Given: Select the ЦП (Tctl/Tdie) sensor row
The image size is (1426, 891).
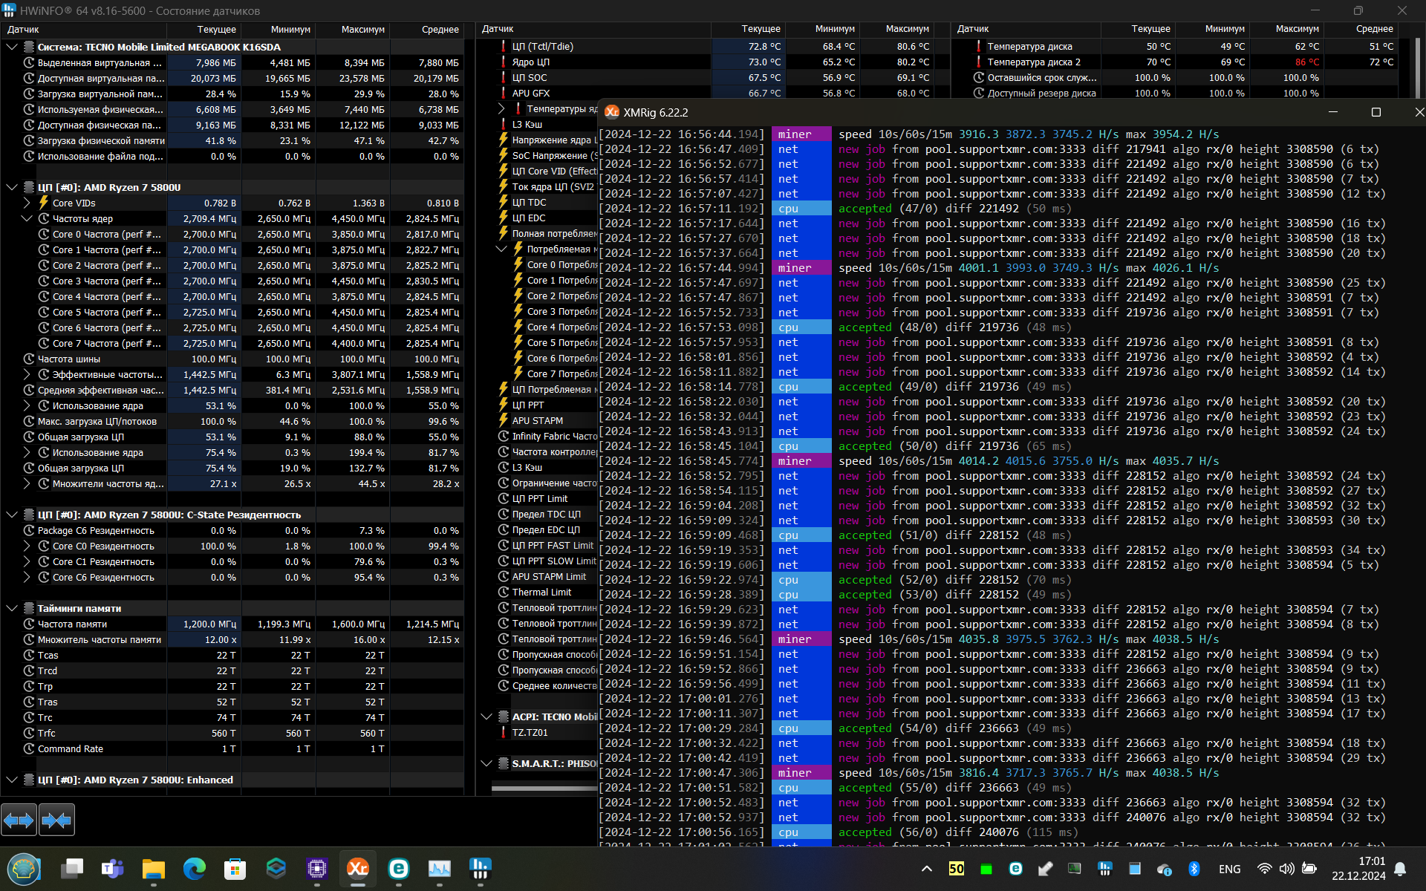Looking at the screenshot, I should (x=542, y=46).
